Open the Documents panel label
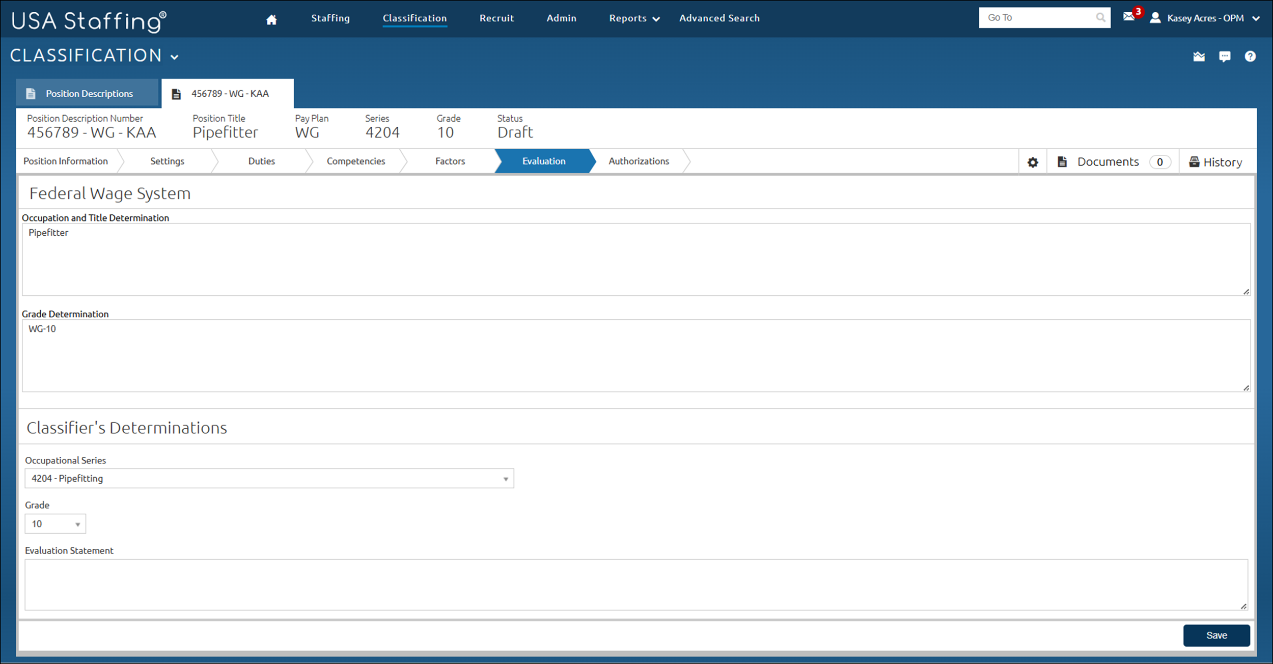Screen dimensions: 1273x664 tap(1108, 161)
